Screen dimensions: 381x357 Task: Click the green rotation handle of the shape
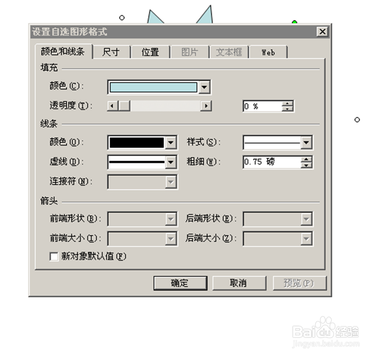294,22
